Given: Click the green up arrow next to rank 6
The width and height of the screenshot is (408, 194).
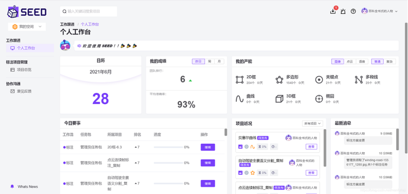Looking at the screenshot, I should (190, 81).
